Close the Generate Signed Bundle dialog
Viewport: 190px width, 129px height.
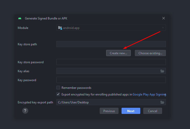tap(164, 18)
